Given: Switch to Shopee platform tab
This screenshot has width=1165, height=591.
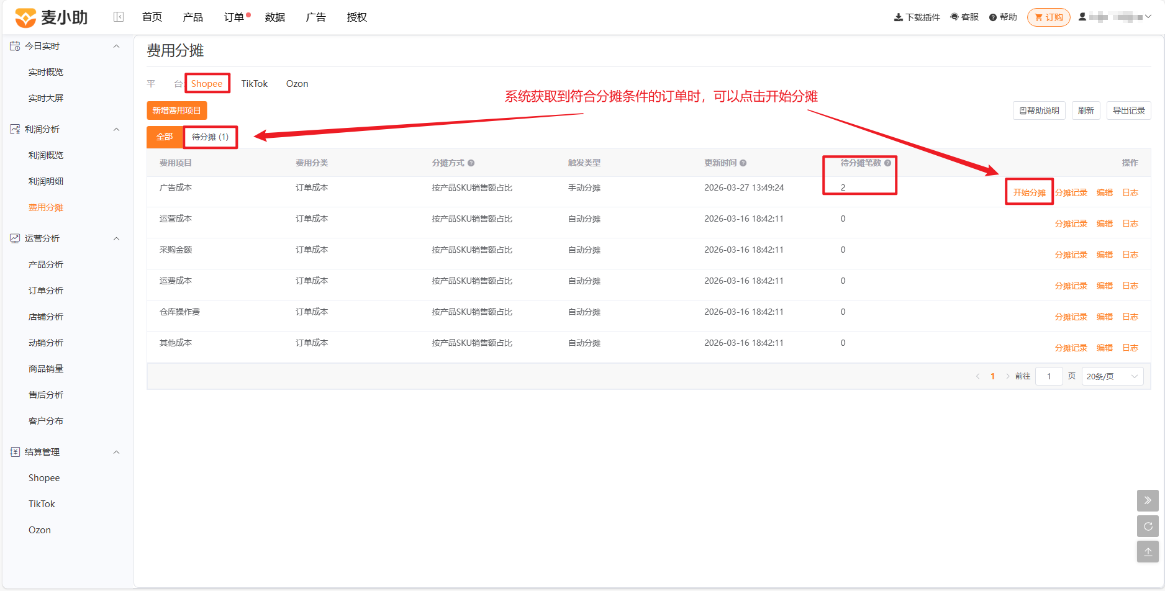Looking at the screenshot, I should 207,84.
